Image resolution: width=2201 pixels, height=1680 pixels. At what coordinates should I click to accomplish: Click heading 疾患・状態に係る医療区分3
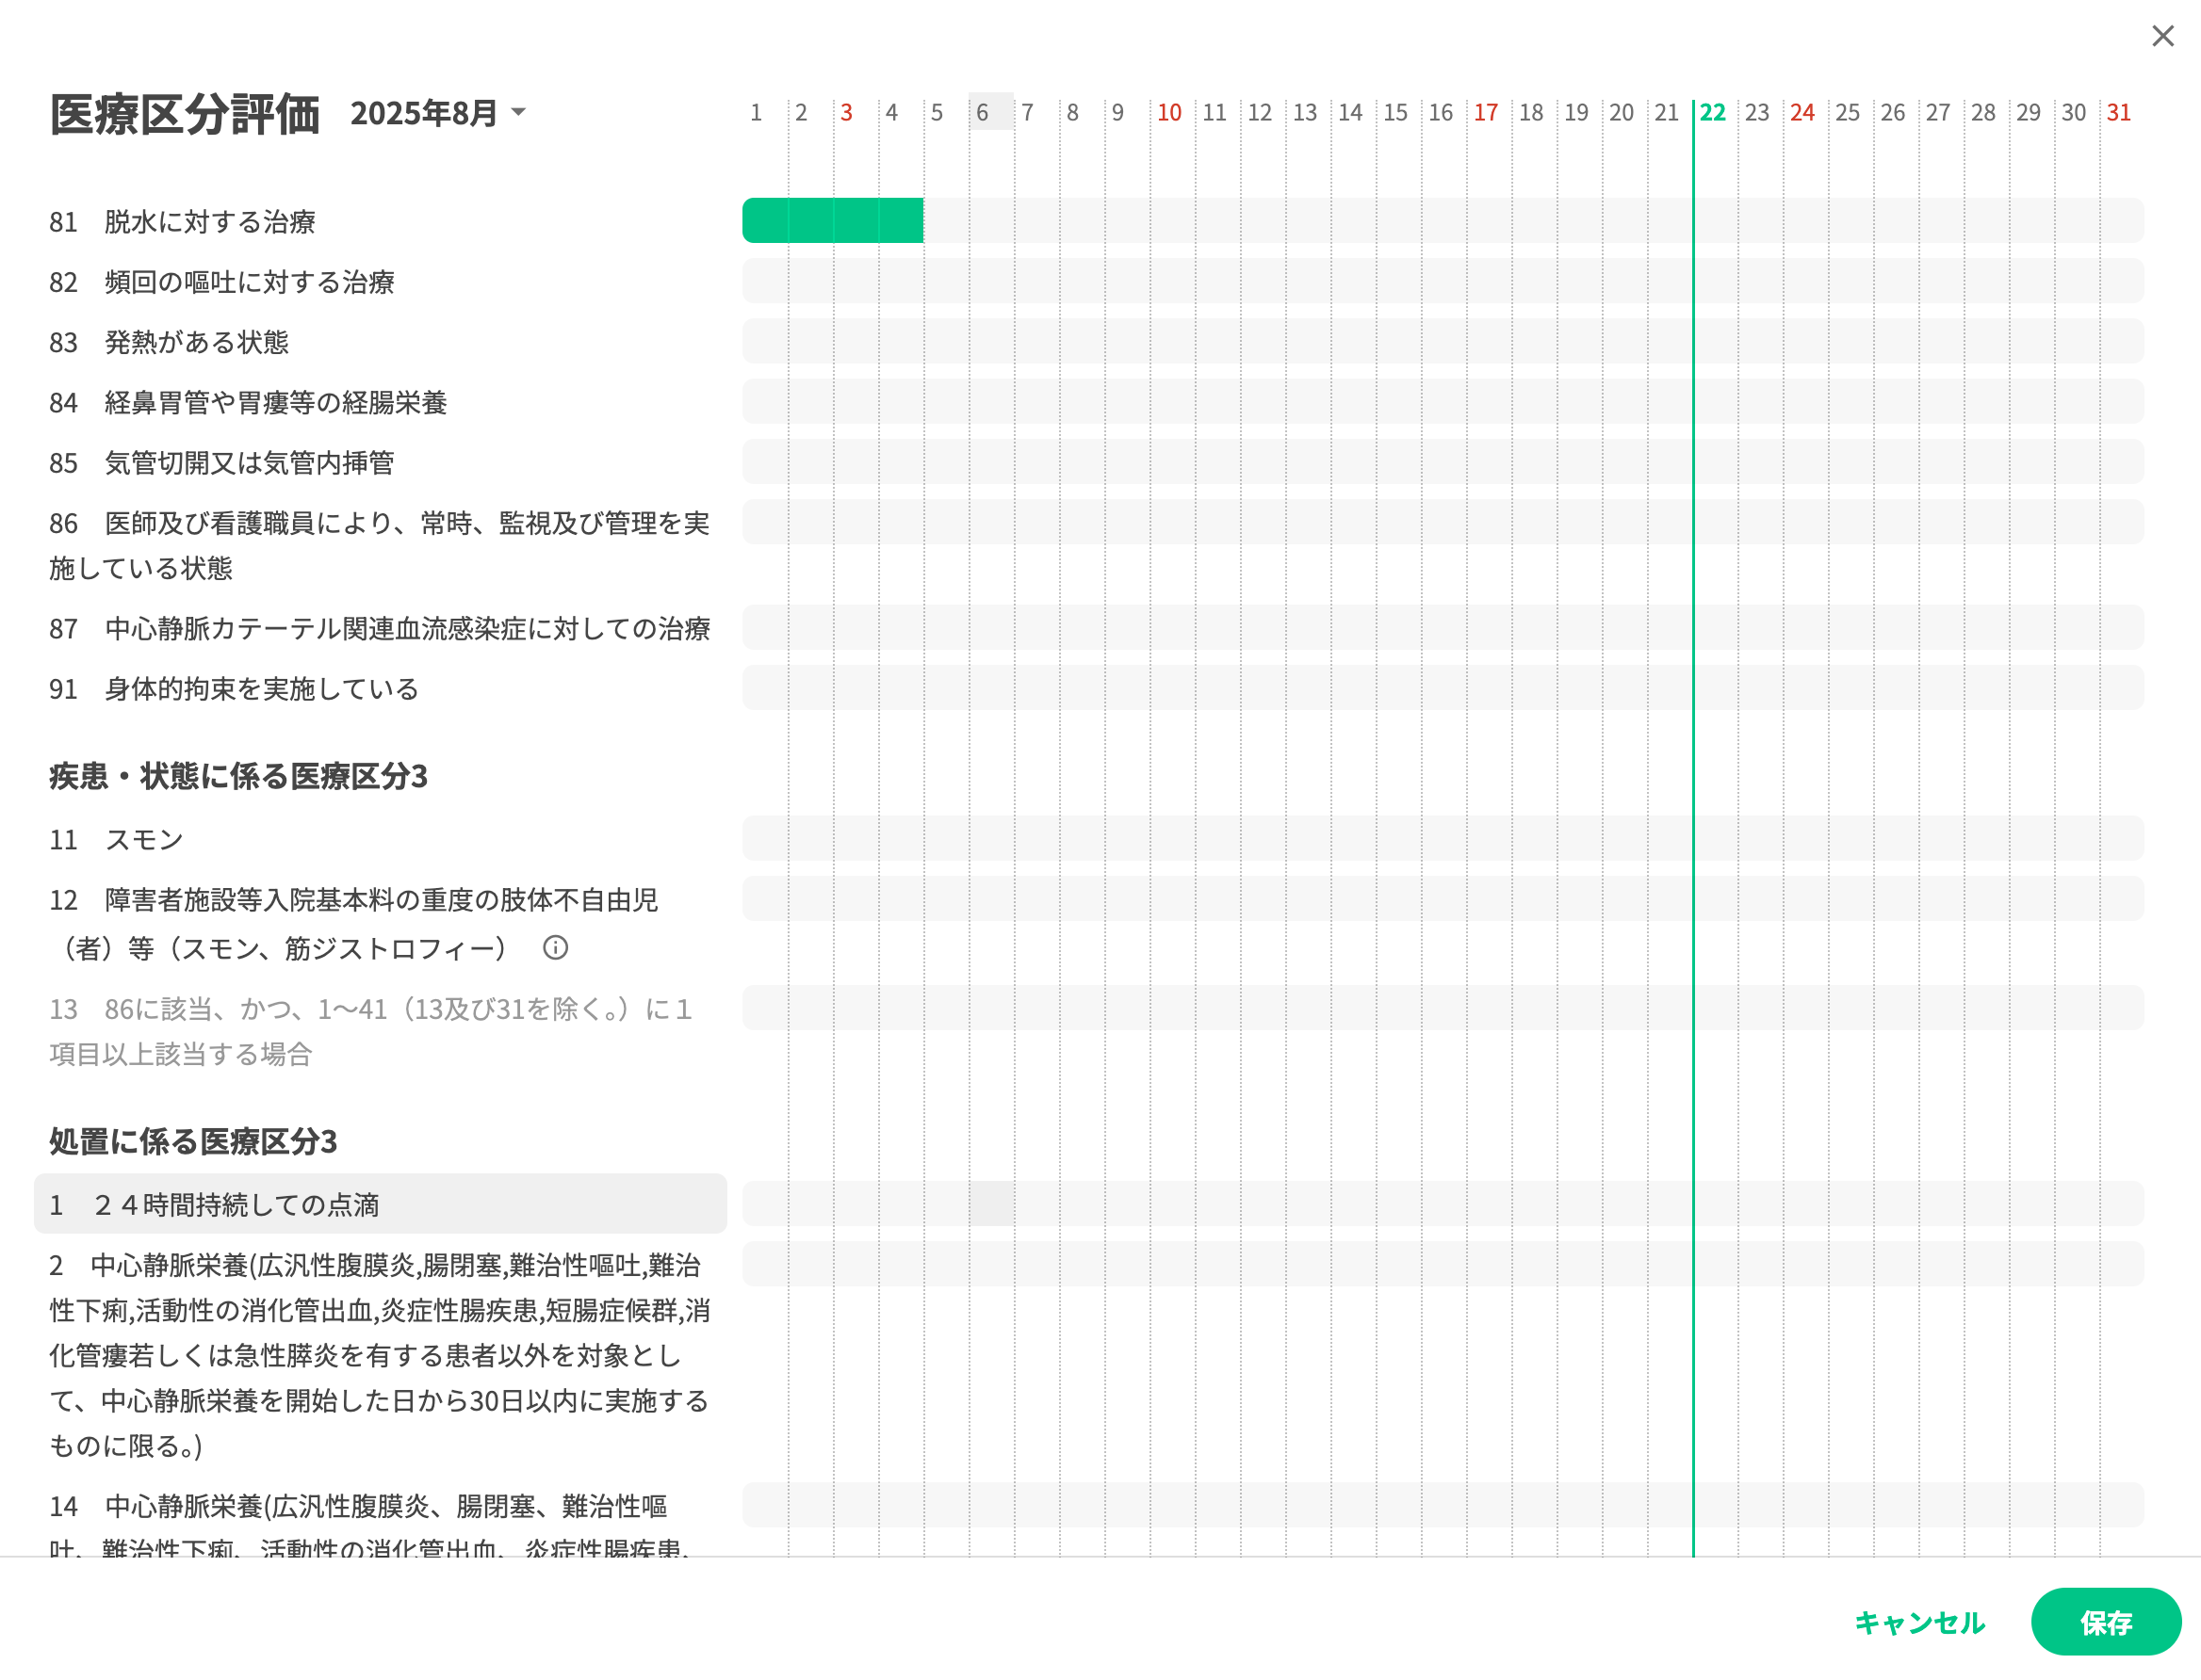[238, 775]
